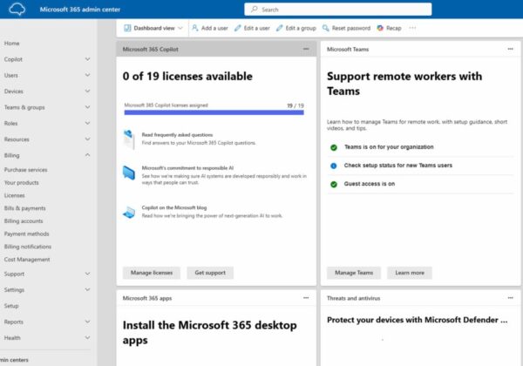
Task: Click the Reset password key icon
Action: [x=325, y=28]
